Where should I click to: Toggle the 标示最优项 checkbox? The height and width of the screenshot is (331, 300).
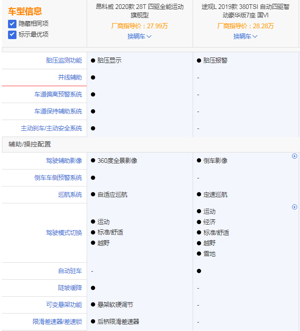point(12,34)
